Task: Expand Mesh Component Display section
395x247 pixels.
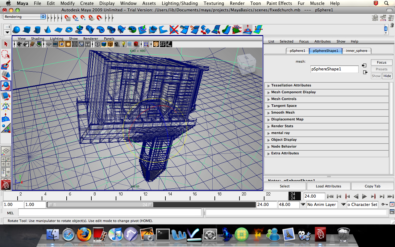Action: click(x=326, y=92)
